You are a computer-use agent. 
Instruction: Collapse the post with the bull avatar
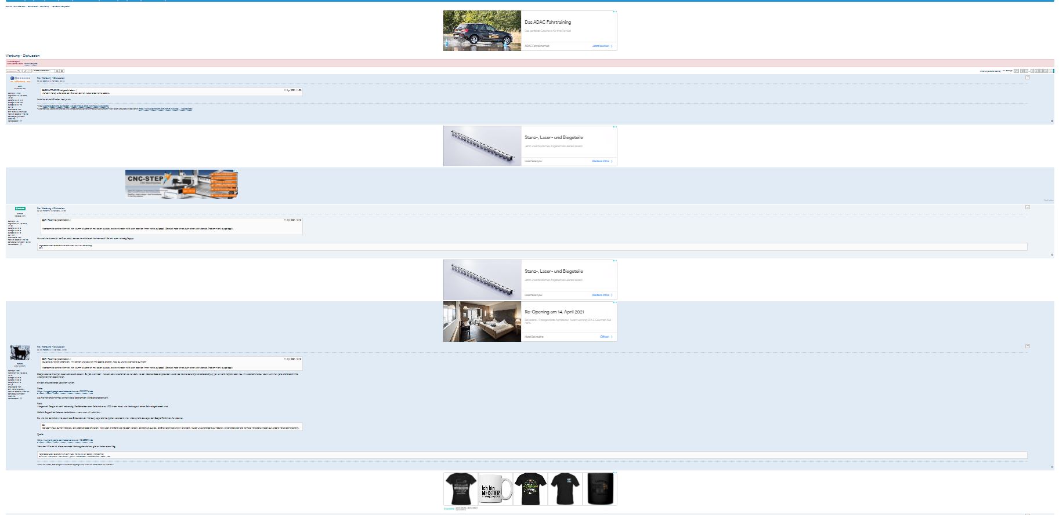(x=1027, y=346)
